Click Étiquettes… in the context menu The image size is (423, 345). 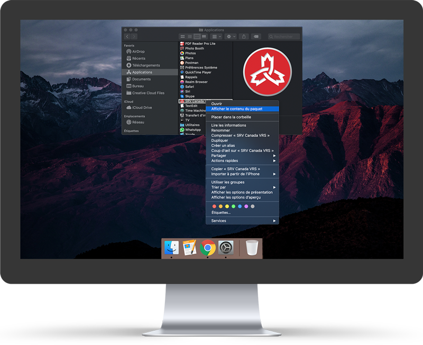[221, 213]
